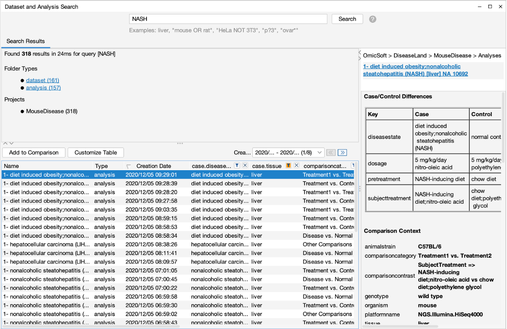Click the wild type genotype value
The width and height of the screenshot is (507, 329).
[430, 296]
